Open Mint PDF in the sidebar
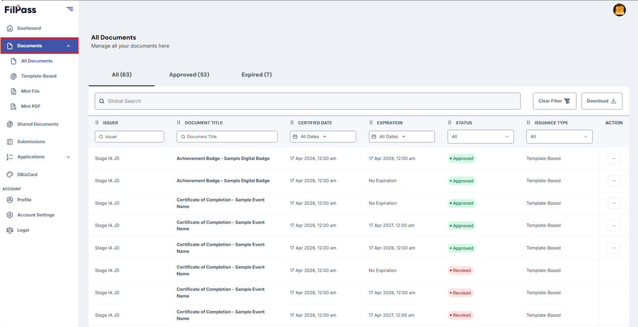 click(31, 106)
